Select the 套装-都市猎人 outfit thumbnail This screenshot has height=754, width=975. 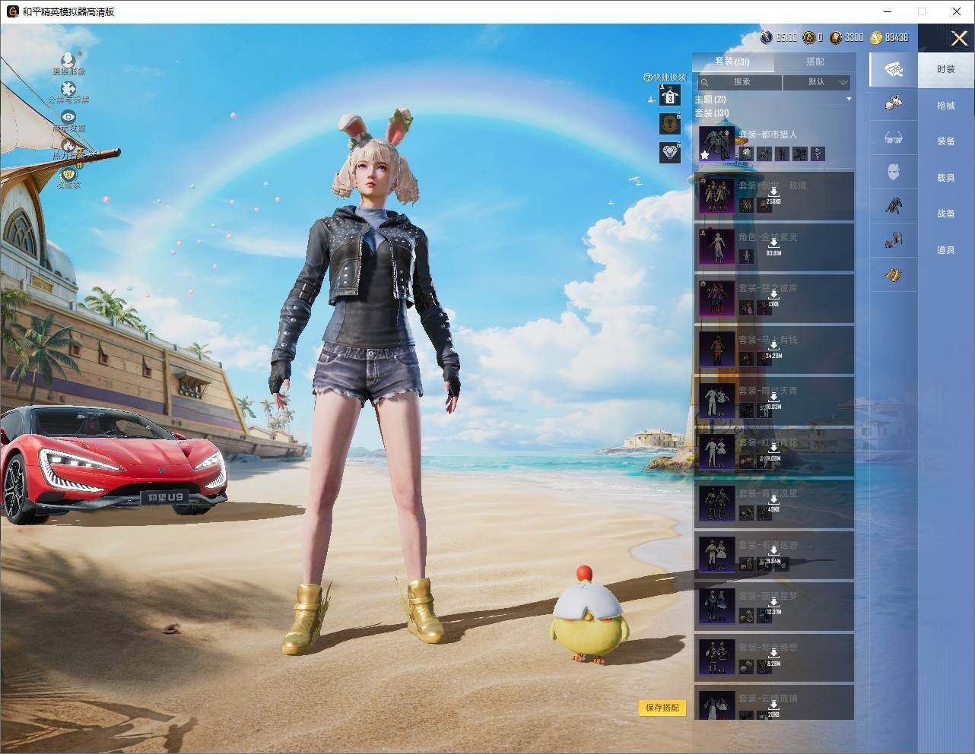click(x=716, y=144)
